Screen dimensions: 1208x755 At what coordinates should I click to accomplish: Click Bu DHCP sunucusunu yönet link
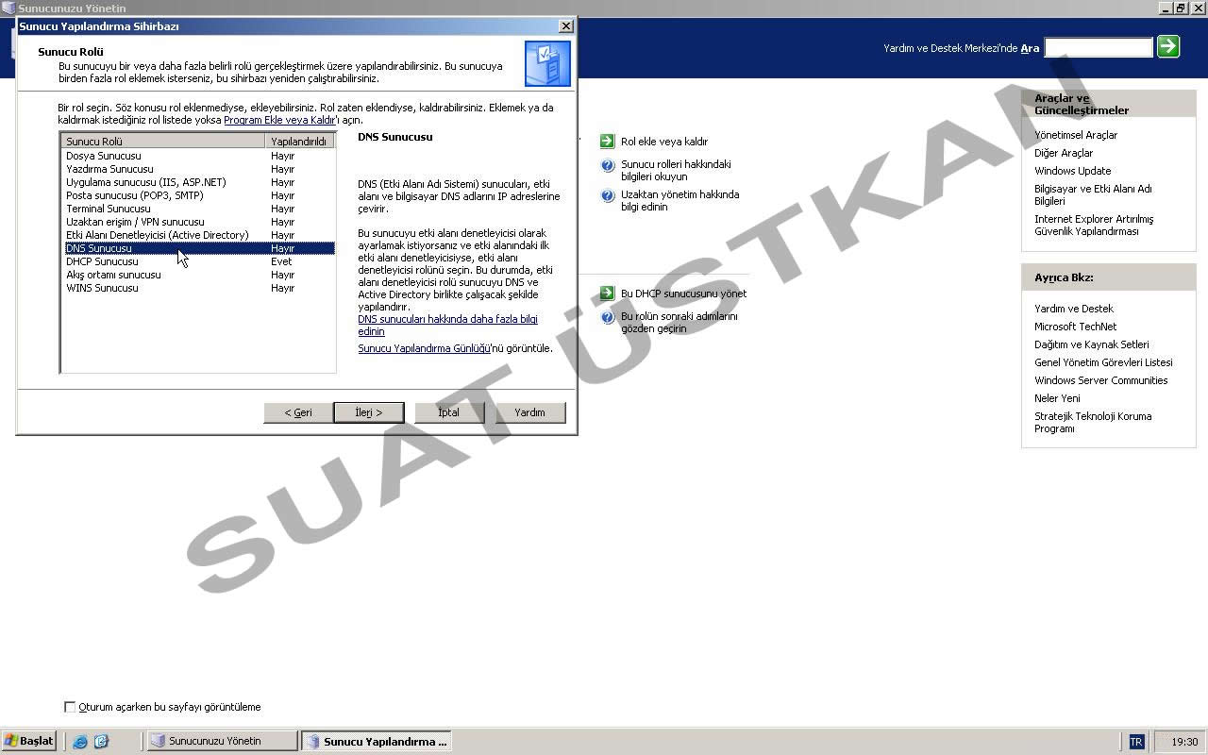pos(683,294)
